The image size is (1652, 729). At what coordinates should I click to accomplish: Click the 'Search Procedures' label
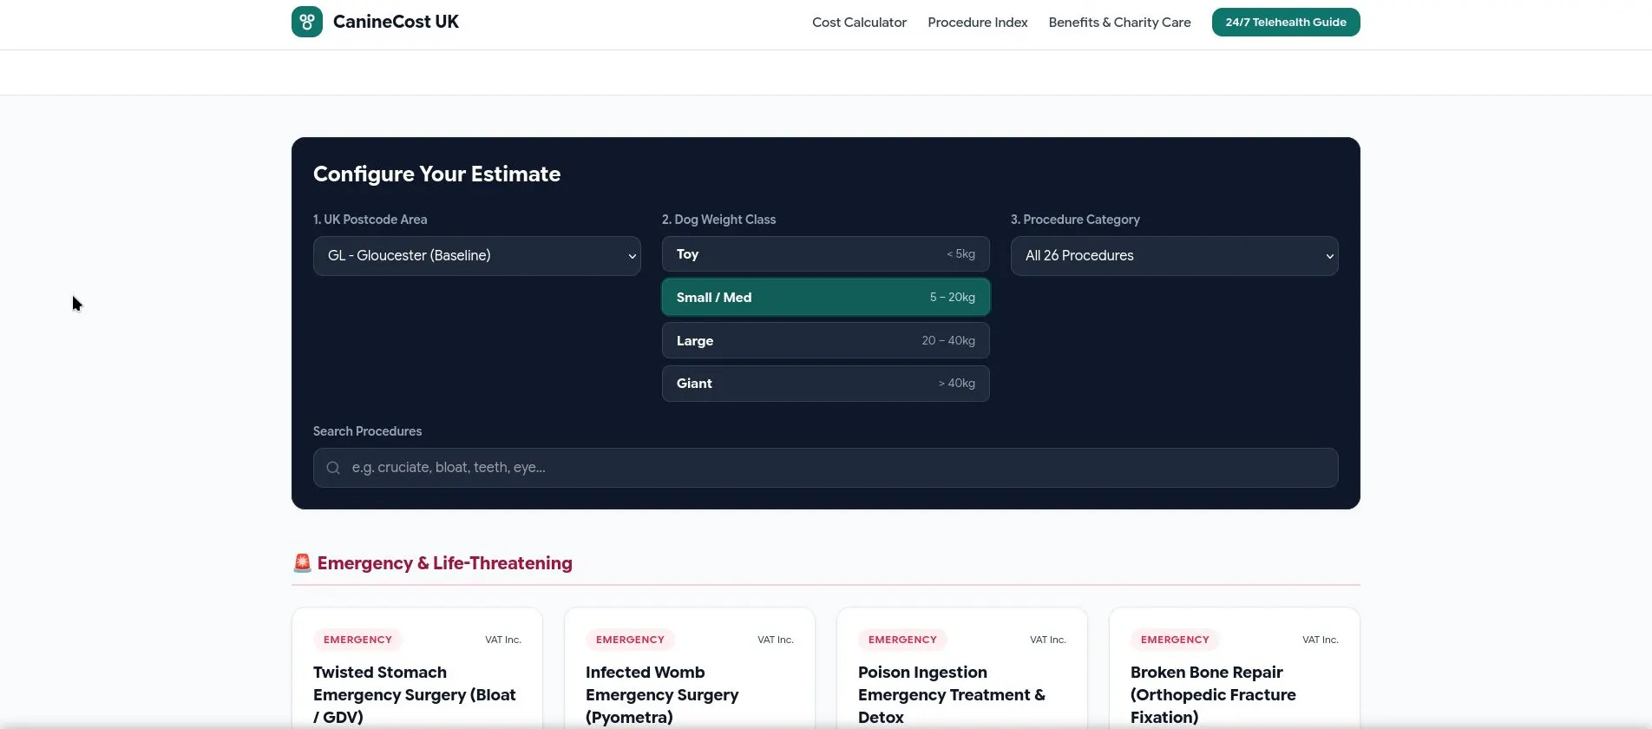(368, 431)
